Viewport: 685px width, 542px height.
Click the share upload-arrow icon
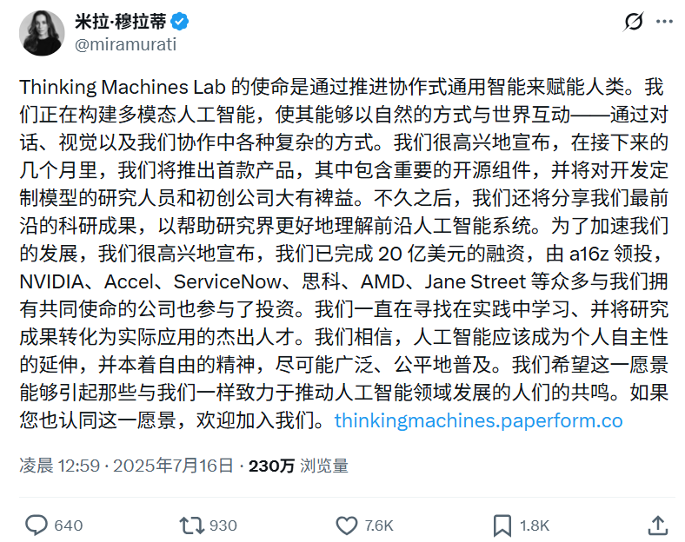pyautogui.click(x=658, y=525)
